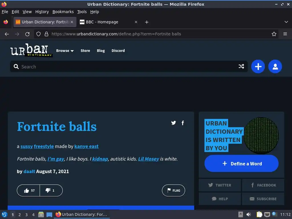Screen dimensions: 292x219
Task: Share the definition on Twitter icon
Action: pos(174,123)
